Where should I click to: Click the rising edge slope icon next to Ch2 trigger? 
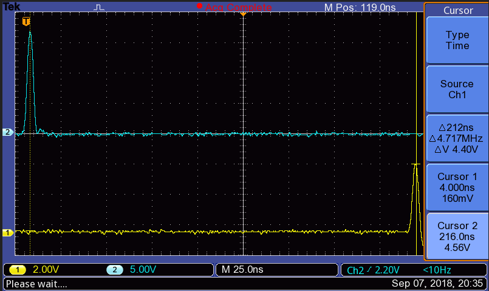click(369, 270)
